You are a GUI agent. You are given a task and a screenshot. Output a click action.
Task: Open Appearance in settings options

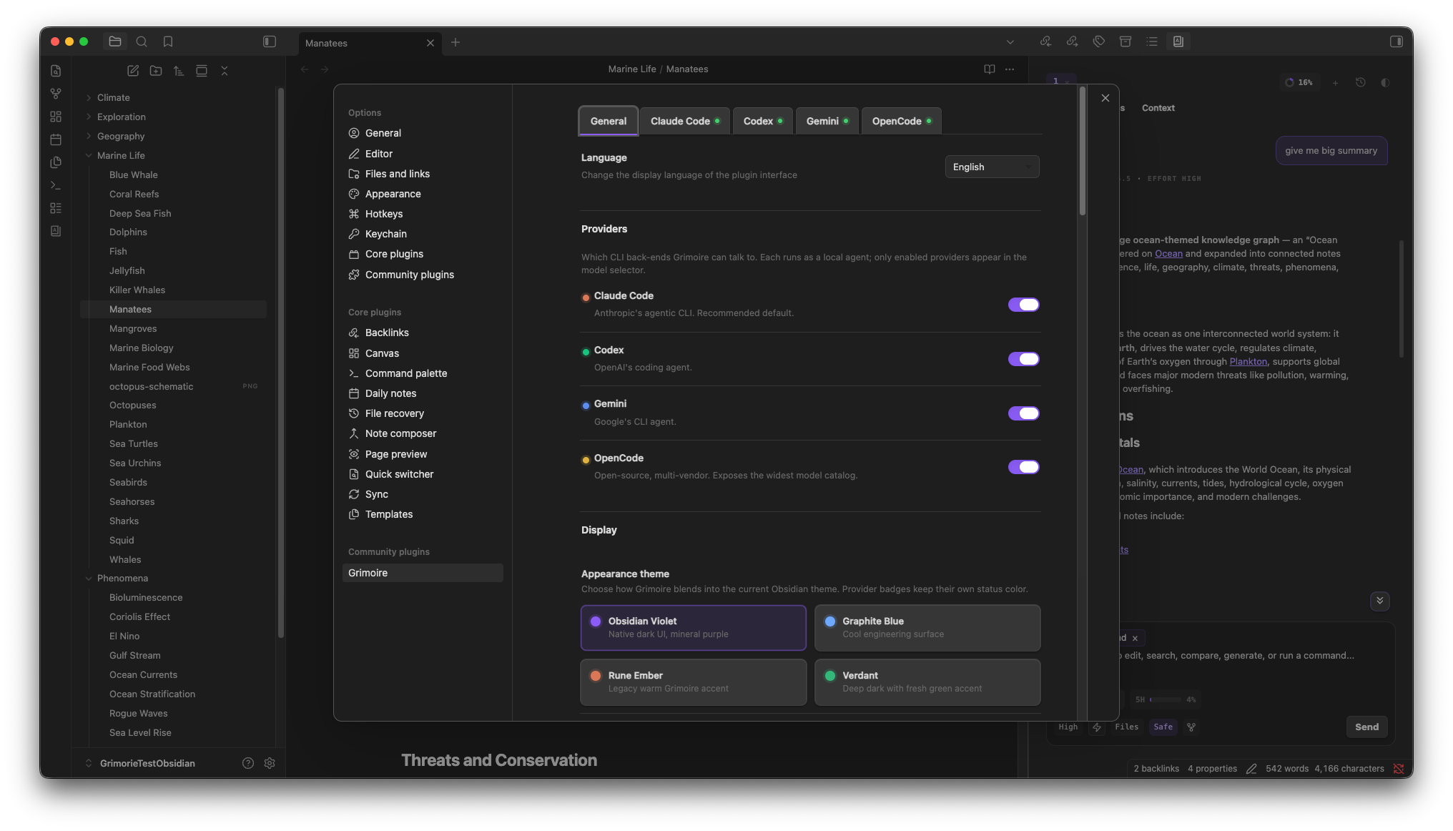point(393,194)
